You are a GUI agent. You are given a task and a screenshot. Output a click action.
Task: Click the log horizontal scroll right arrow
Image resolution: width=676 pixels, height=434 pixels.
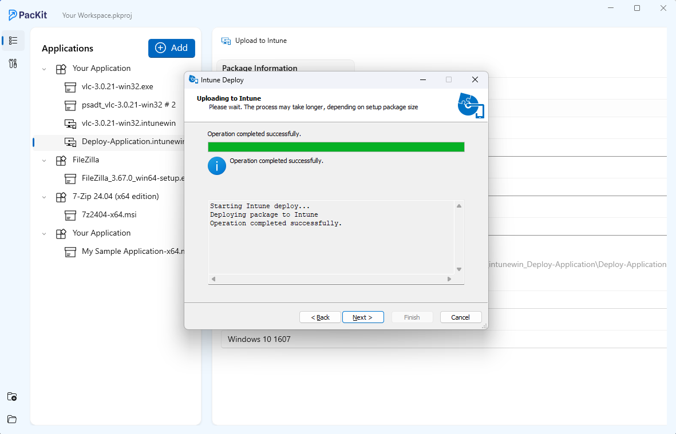449,279
